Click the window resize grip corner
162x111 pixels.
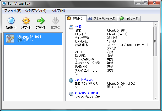click(x=158, y=107)
